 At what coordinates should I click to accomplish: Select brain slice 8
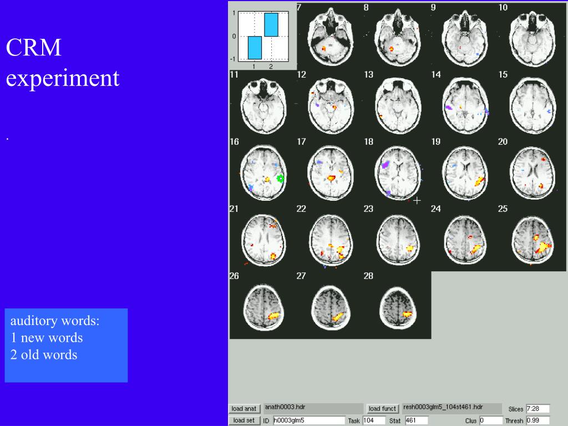point(398,37)
